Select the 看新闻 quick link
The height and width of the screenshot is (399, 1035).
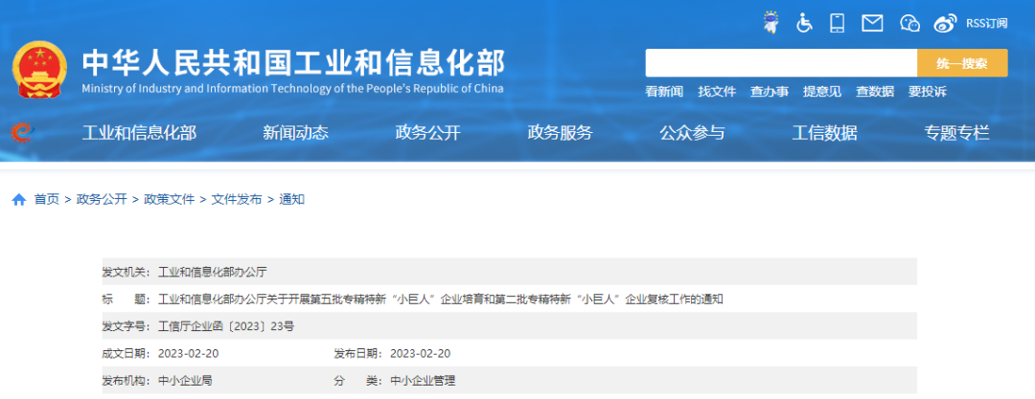point(664,92)
